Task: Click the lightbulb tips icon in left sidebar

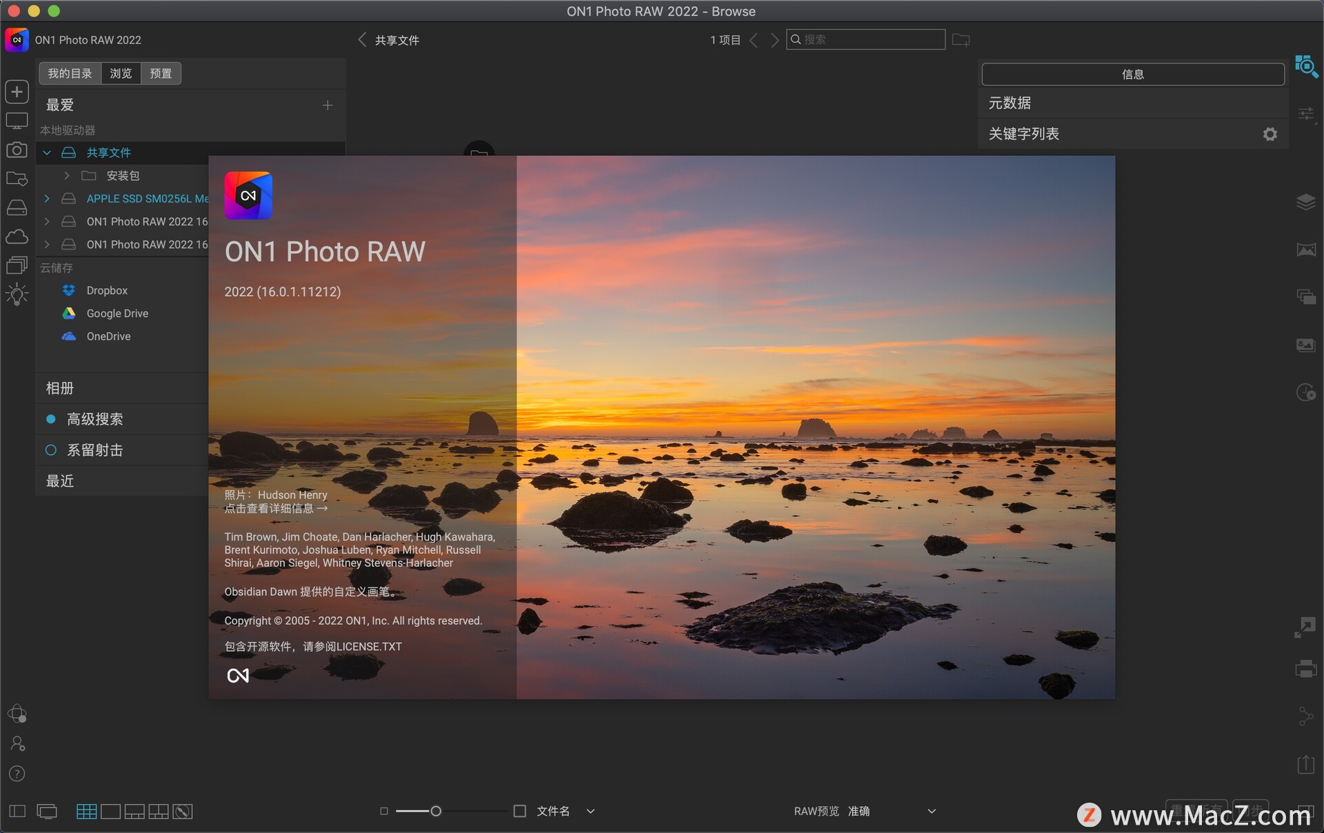Action: 17,294
